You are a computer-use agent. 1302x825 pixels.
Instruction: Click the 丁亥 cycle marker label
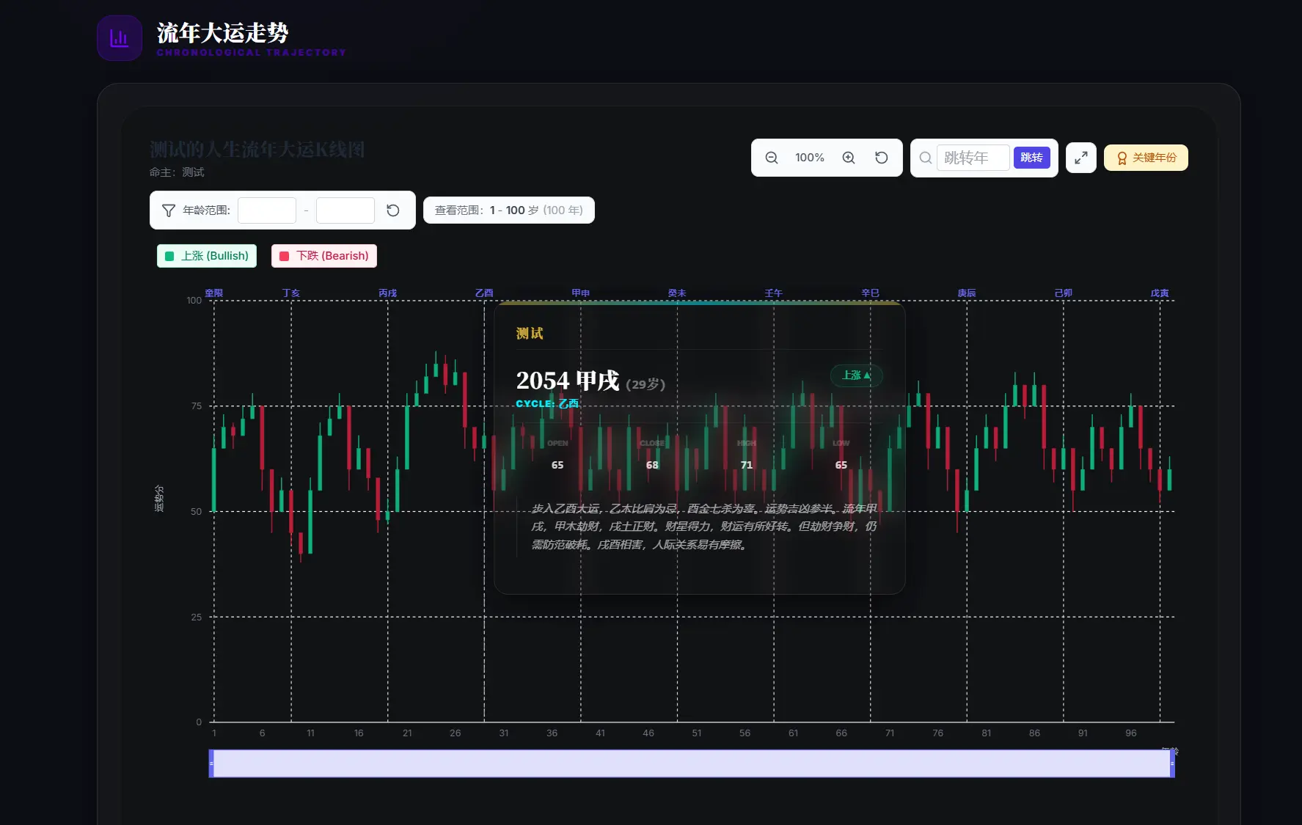pos(291,293)
